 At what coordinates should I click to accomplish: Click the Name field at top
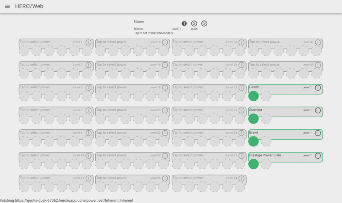pos(139,21)
